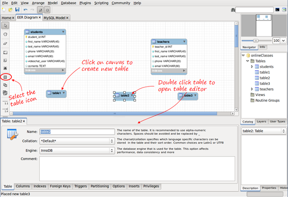
Task: Select the routine group tool
Action: [x=5, y=93]
